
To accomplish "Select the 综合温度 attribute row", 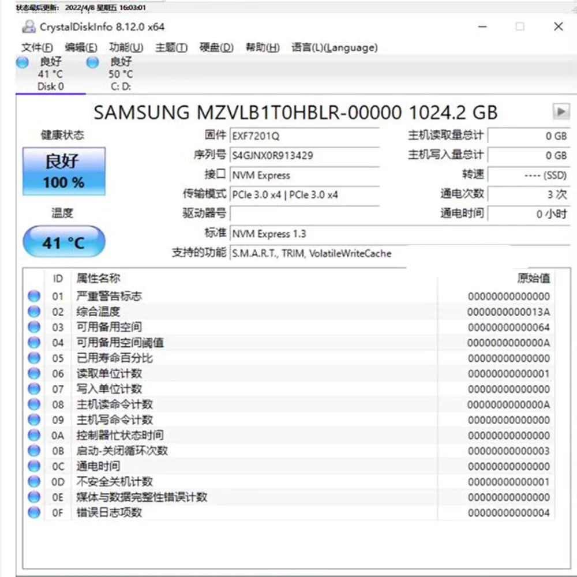I will click(x=289, y=312).
